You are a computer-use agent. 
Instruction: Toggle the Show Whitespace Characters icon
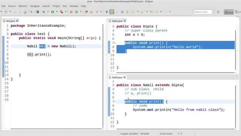(x=127, y=12)
